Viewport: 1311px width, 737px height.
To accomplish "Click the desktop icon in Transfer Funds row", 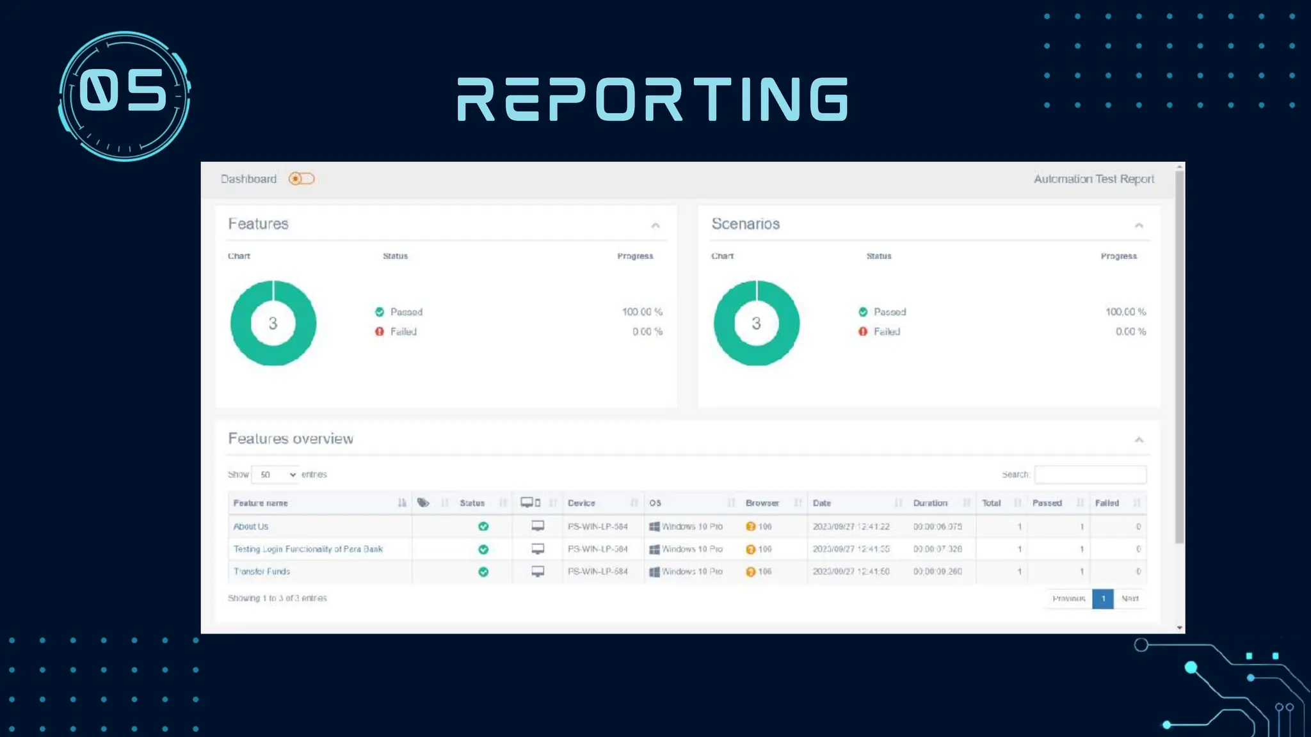I will [x=538, y=571].
